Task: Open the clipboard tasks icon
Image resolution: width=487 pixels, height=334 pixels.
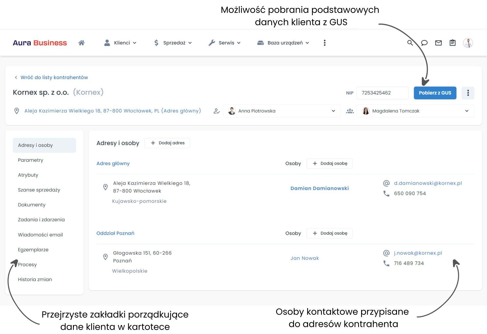Action: point(453,43)
